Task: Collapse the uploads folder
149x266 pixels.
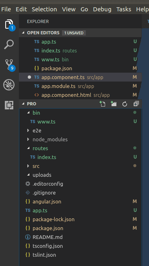Action: pos(29,175)
